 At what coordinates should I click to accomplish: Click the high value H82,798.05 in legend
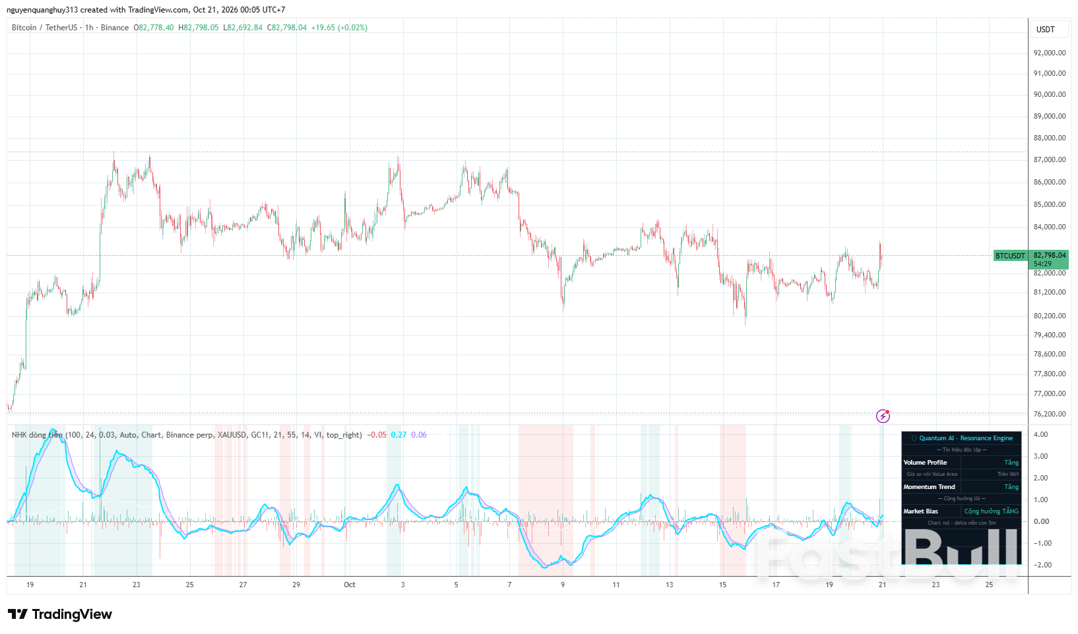[x=199, y=28]
